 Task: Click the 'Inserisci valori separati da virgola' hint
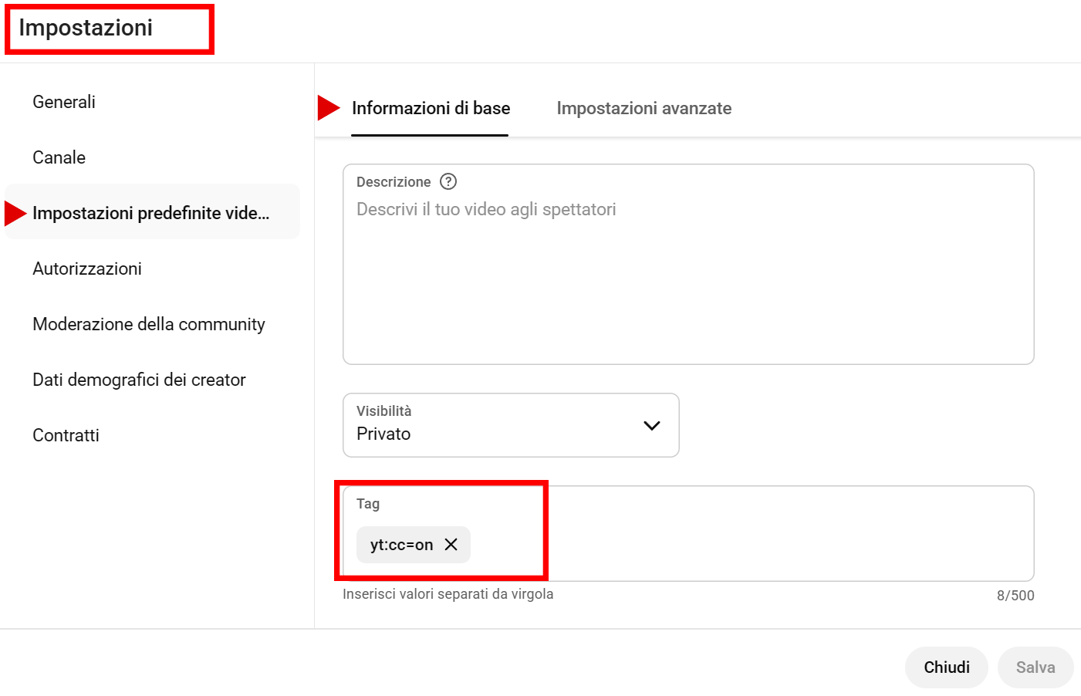pos(448,594)
